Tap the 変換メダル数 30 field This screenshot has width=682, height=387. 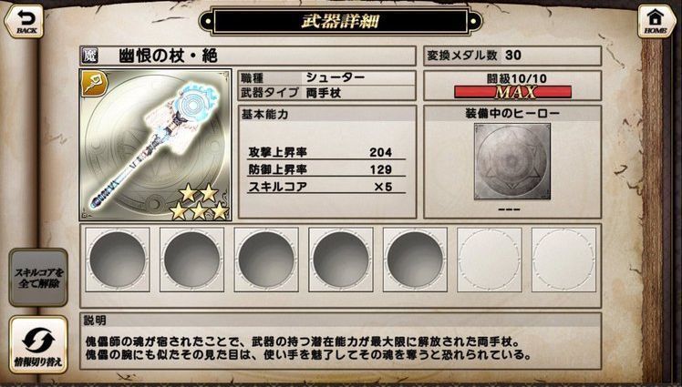tap(512, 56)
